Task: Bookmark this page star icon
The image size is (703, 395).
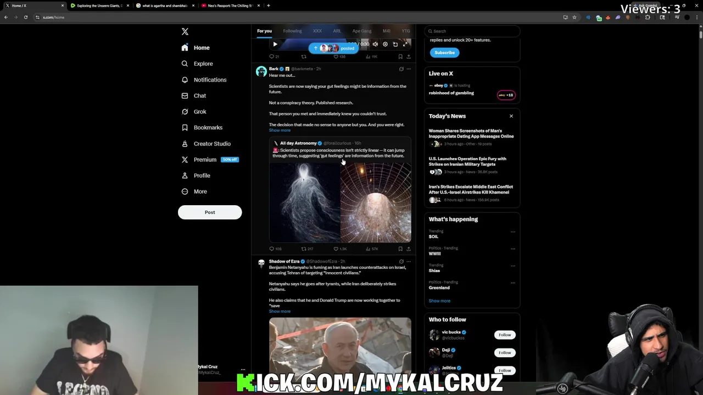Action: (x=574, y=17)
